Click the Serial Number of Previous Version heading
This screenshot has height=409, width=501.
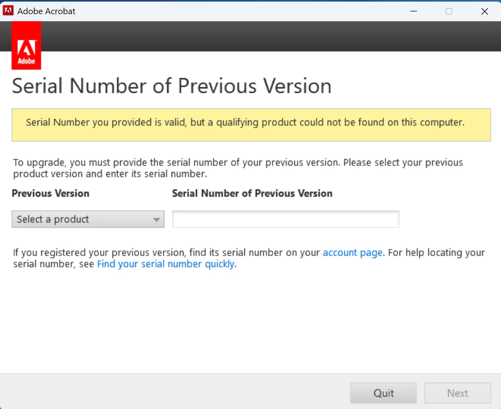[172, 86]
